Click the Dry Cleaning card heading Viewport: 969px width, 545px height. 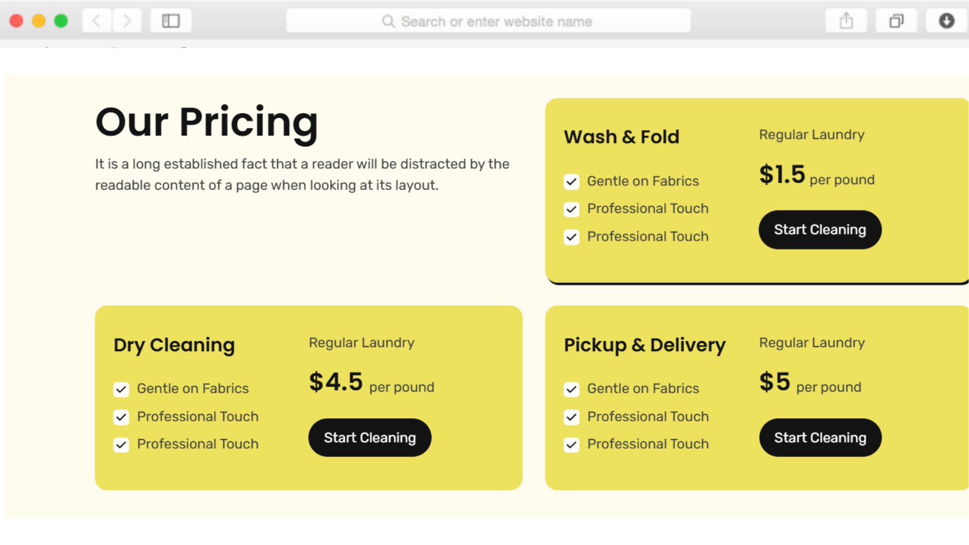pos(174,345)
